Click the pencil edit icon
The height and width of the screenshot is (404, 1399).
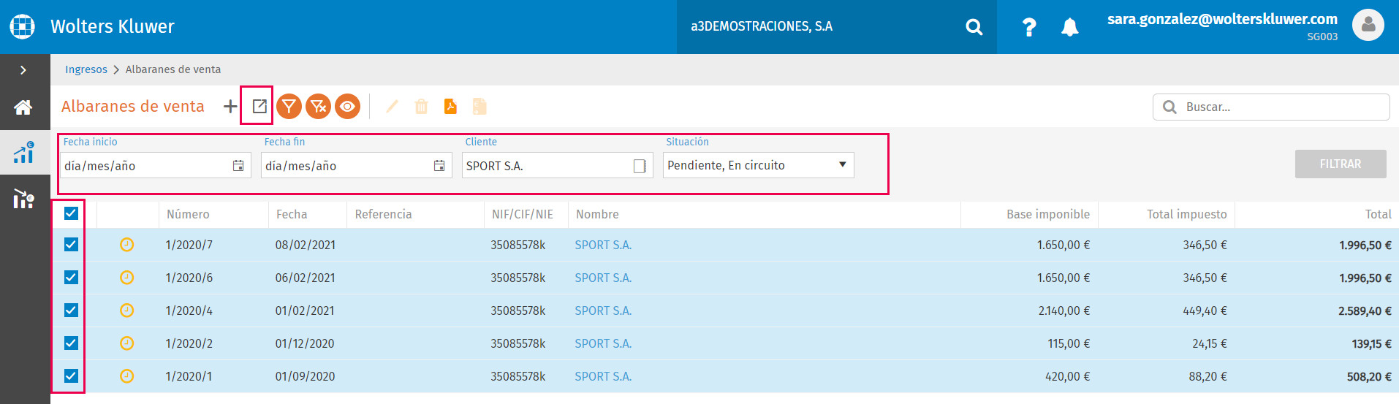point(392,106)
